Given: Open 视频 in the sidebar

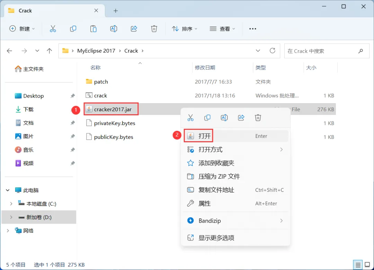Looking at the screenshot, I should tap(24, 163).
